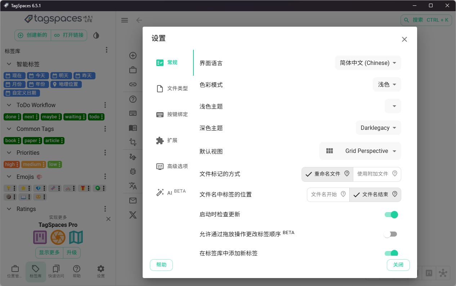
Task: Open the 色彩模式 浅色 dropdown
Action: coord(387,84)
